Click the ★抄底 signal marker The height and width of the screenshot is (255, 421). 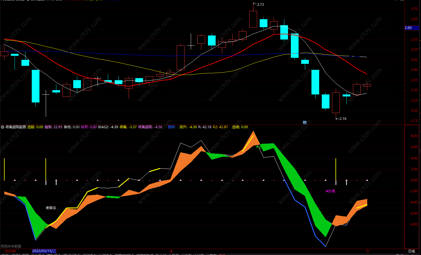tap(330, 191)
